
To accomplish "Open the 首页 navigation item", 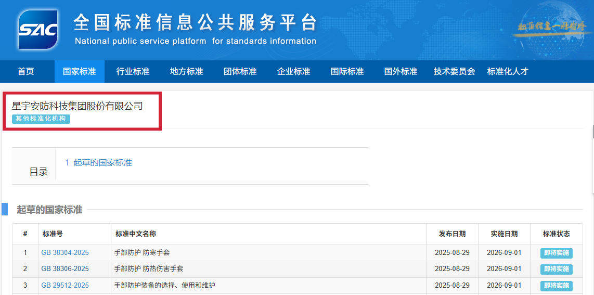I will click(x=26, y=71).
